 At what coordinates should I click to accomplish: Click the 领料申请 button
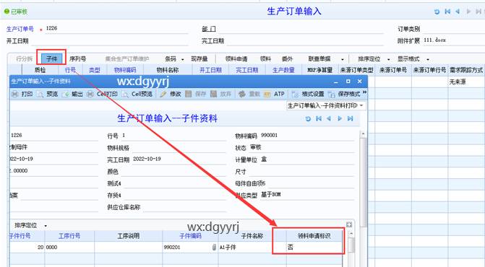(x=236, y=58)
